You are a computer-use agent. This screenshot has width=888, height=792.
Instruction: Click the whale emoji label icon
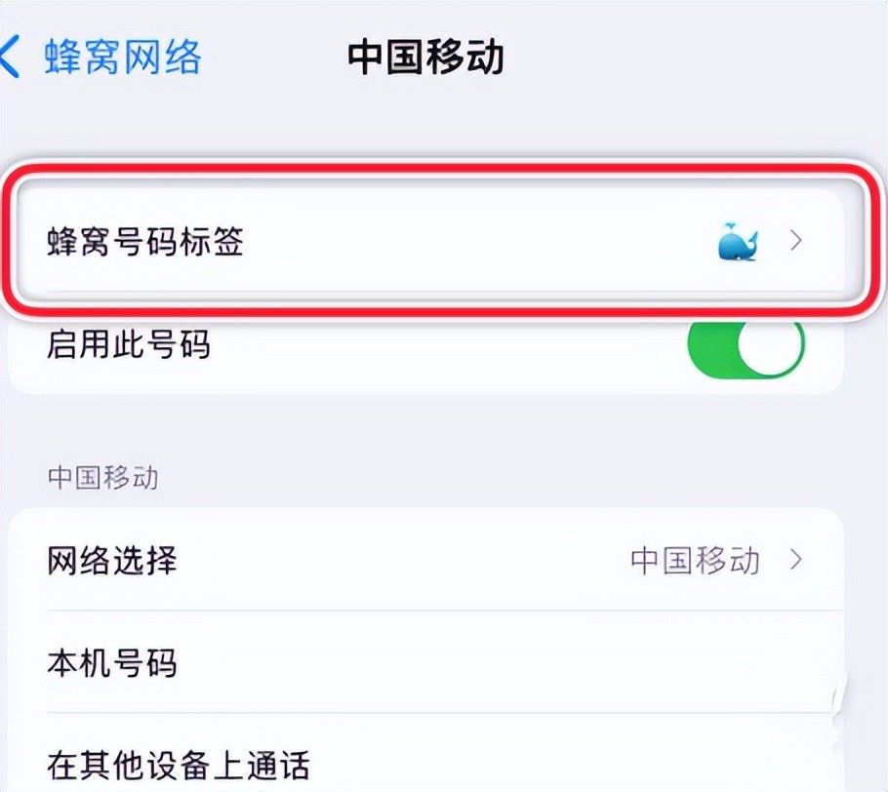click(x=738, y=242)
